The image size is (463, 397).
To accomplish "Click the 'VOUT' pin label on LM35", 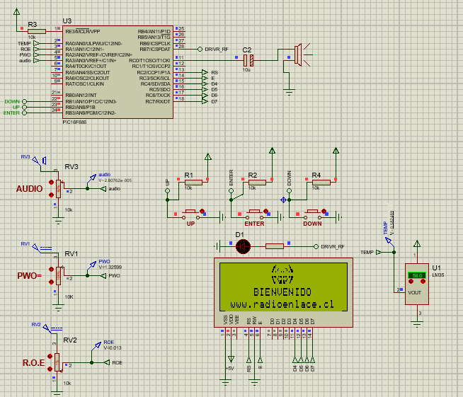I will pos(414,293).
